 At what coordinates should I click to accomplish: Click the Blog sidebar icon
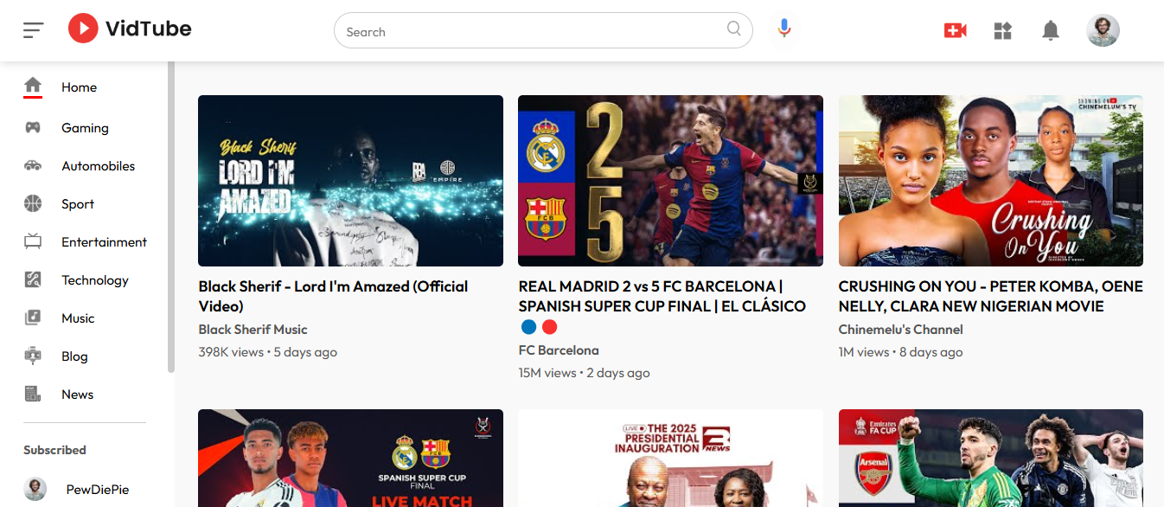pyautogui.click(x=33, y=356)
